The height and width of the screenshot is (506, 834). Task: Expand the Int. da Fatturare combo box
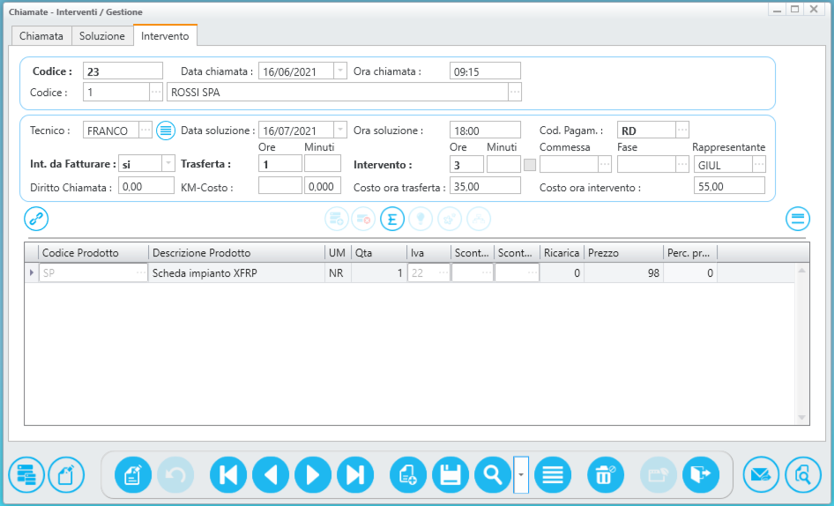coord(168,163)
